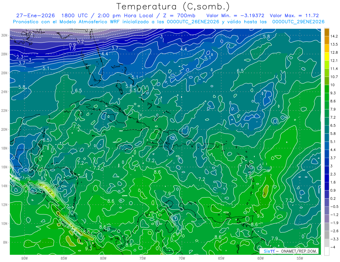The image size is (340, 262).
Task: Click the '55W' longitude axis label
Action: (x=300, y=259)
